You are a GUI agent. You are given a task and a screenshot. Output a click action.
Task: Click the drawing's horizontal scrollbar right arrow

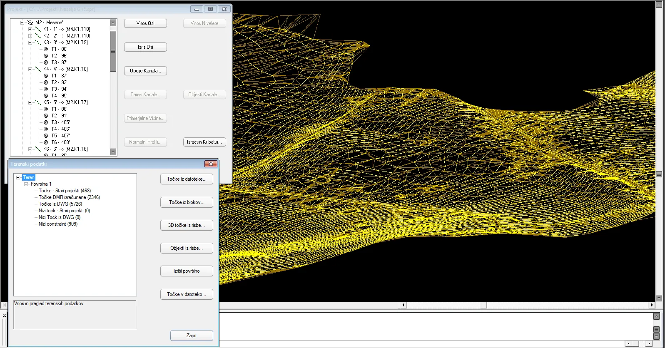tap(652, 305)
